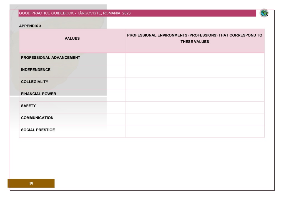The width and height of the screenshot is (284, 200).
Task: Click the Good Practice Guidebook header text
Action: pos(75,13)
